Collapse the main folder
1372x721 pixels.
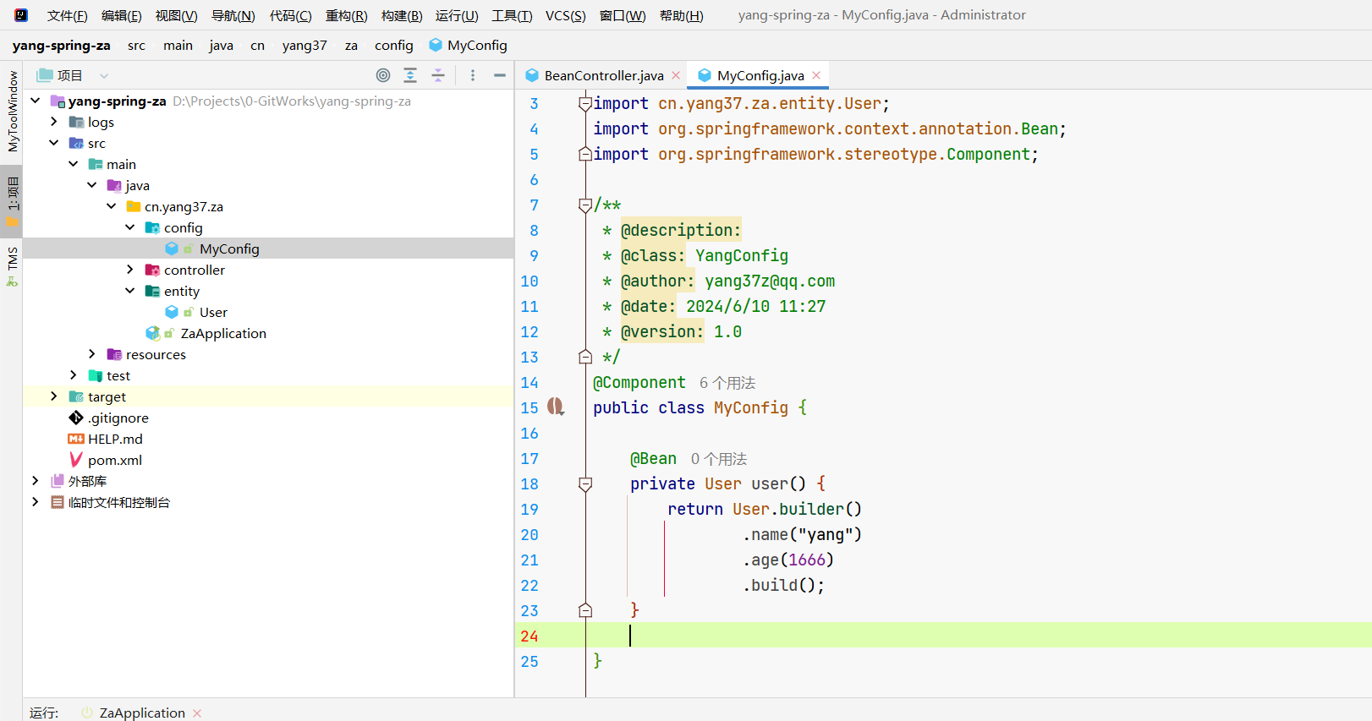[73, 164]
